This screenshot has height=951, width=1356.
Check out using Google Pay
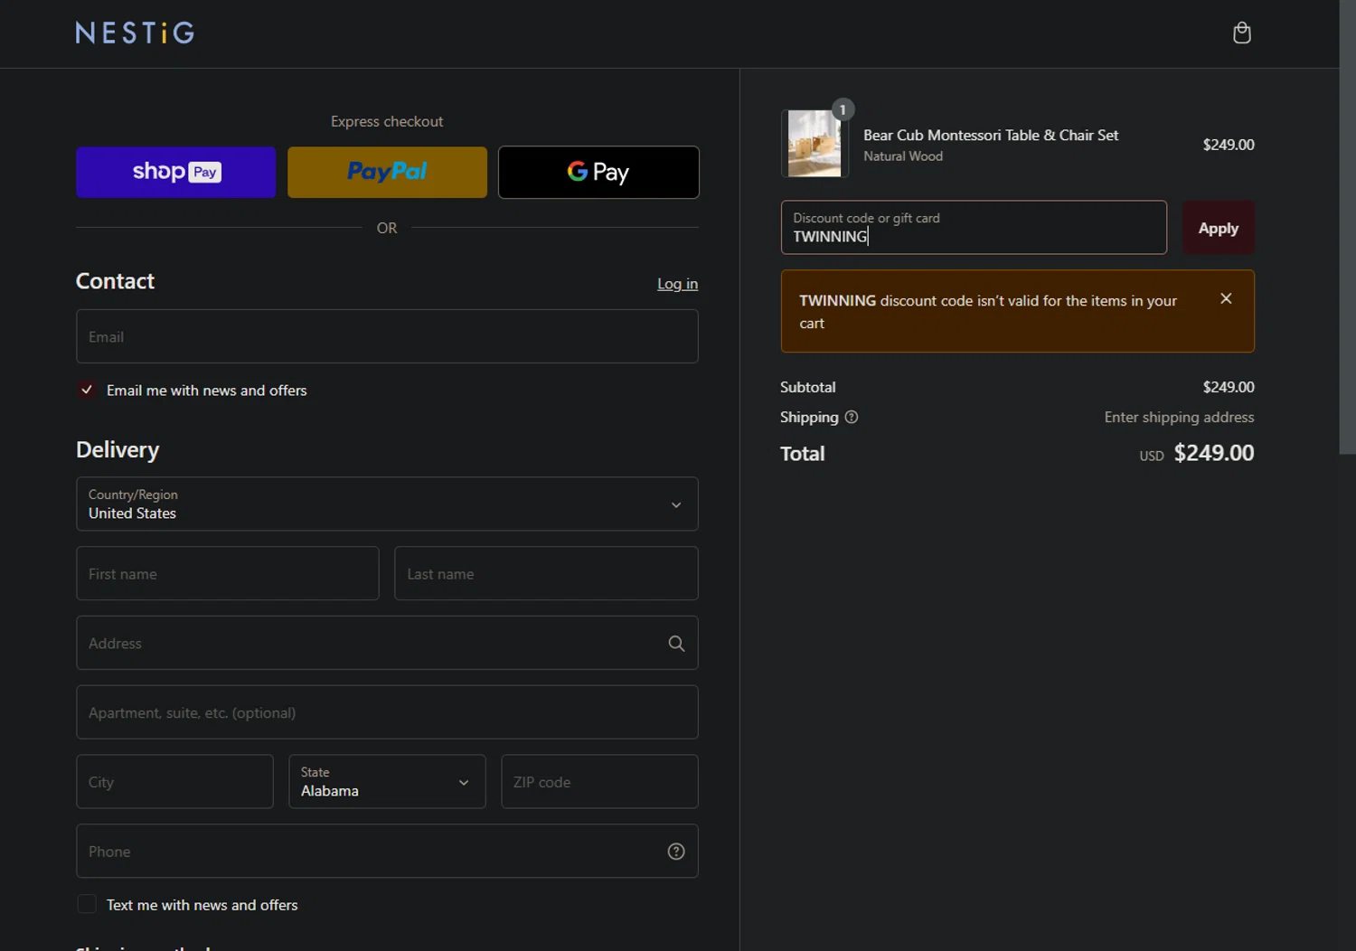tap(598, 173)
